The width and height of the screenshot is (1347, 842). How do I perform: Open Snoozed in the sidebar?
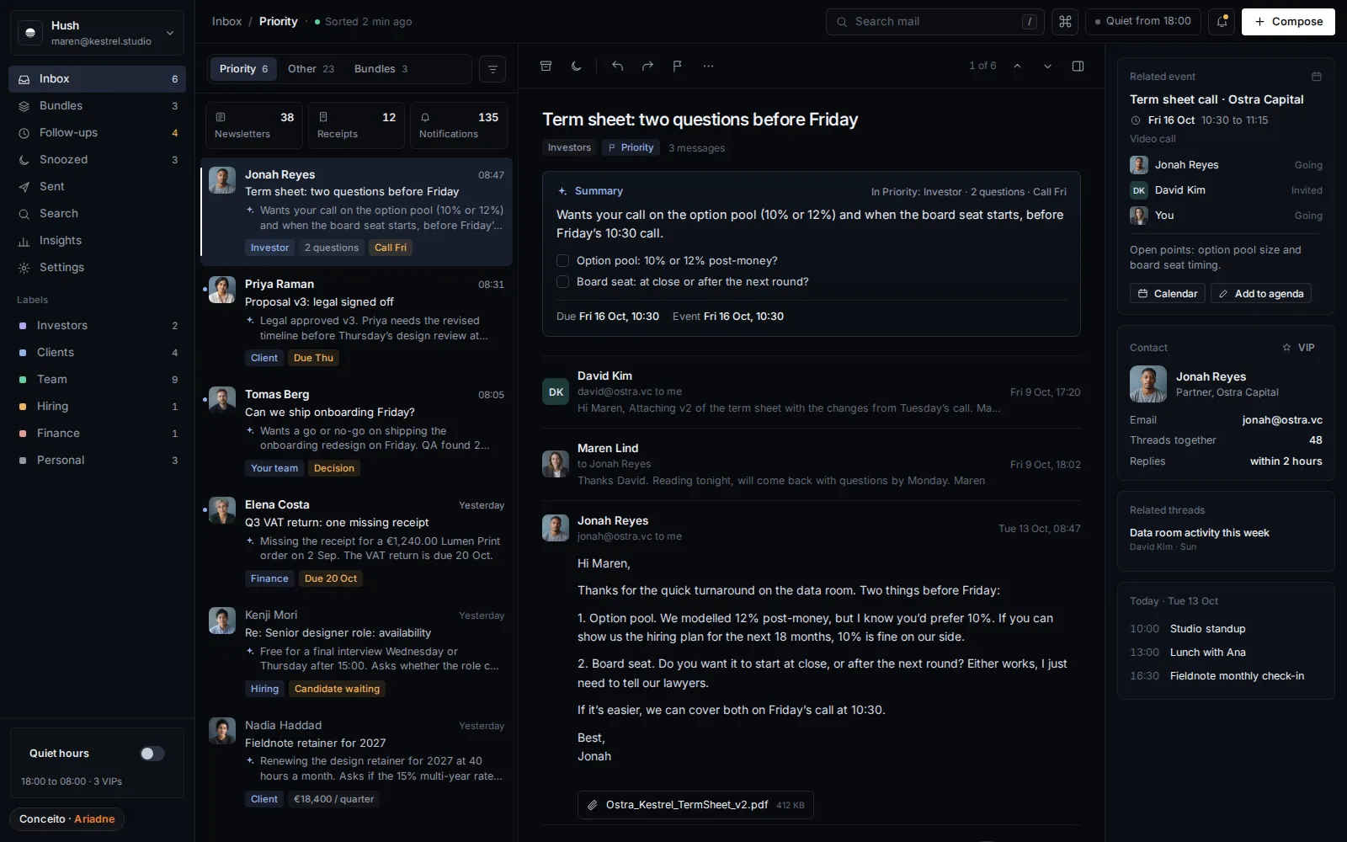(97, 160)
